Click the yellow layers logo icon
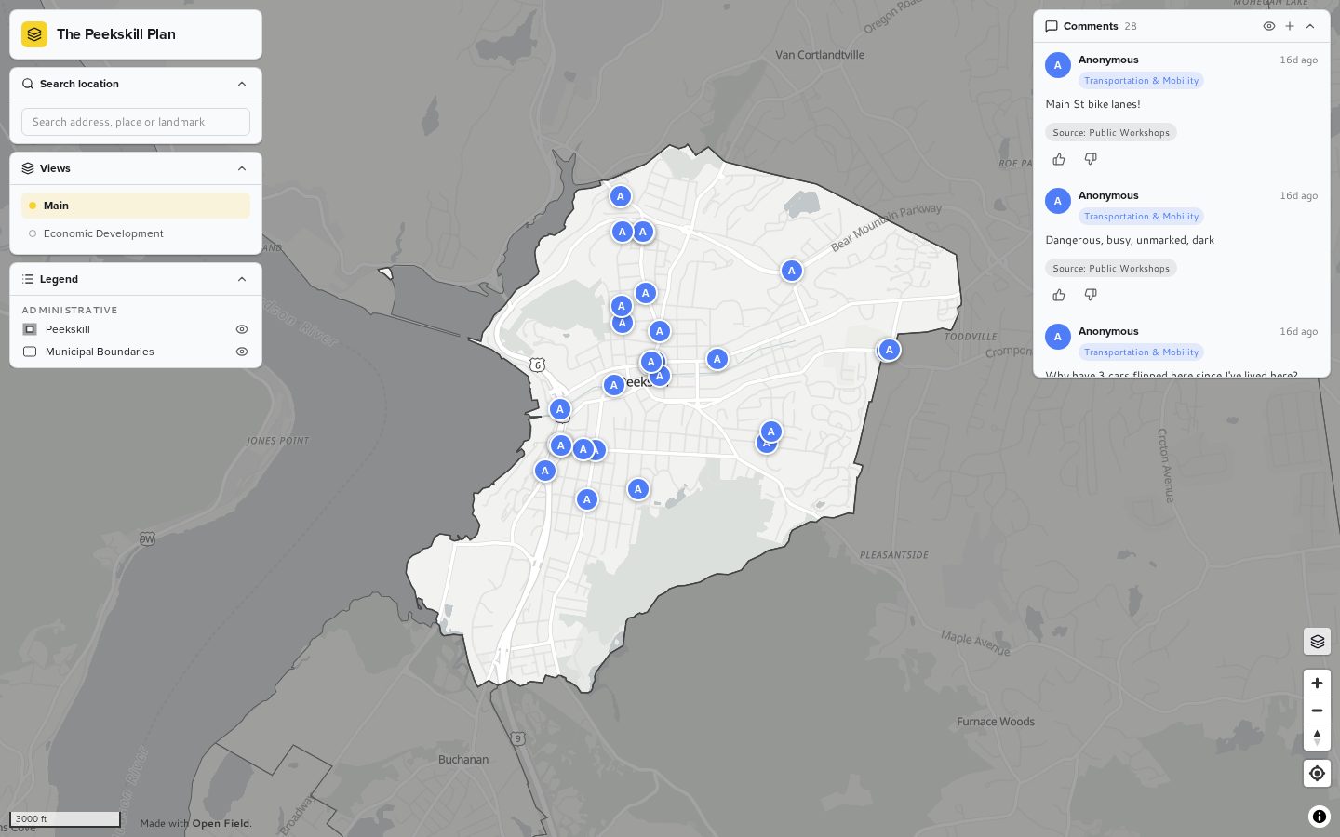Screen dimensions: 1340x837 click(x=34, y=34)
